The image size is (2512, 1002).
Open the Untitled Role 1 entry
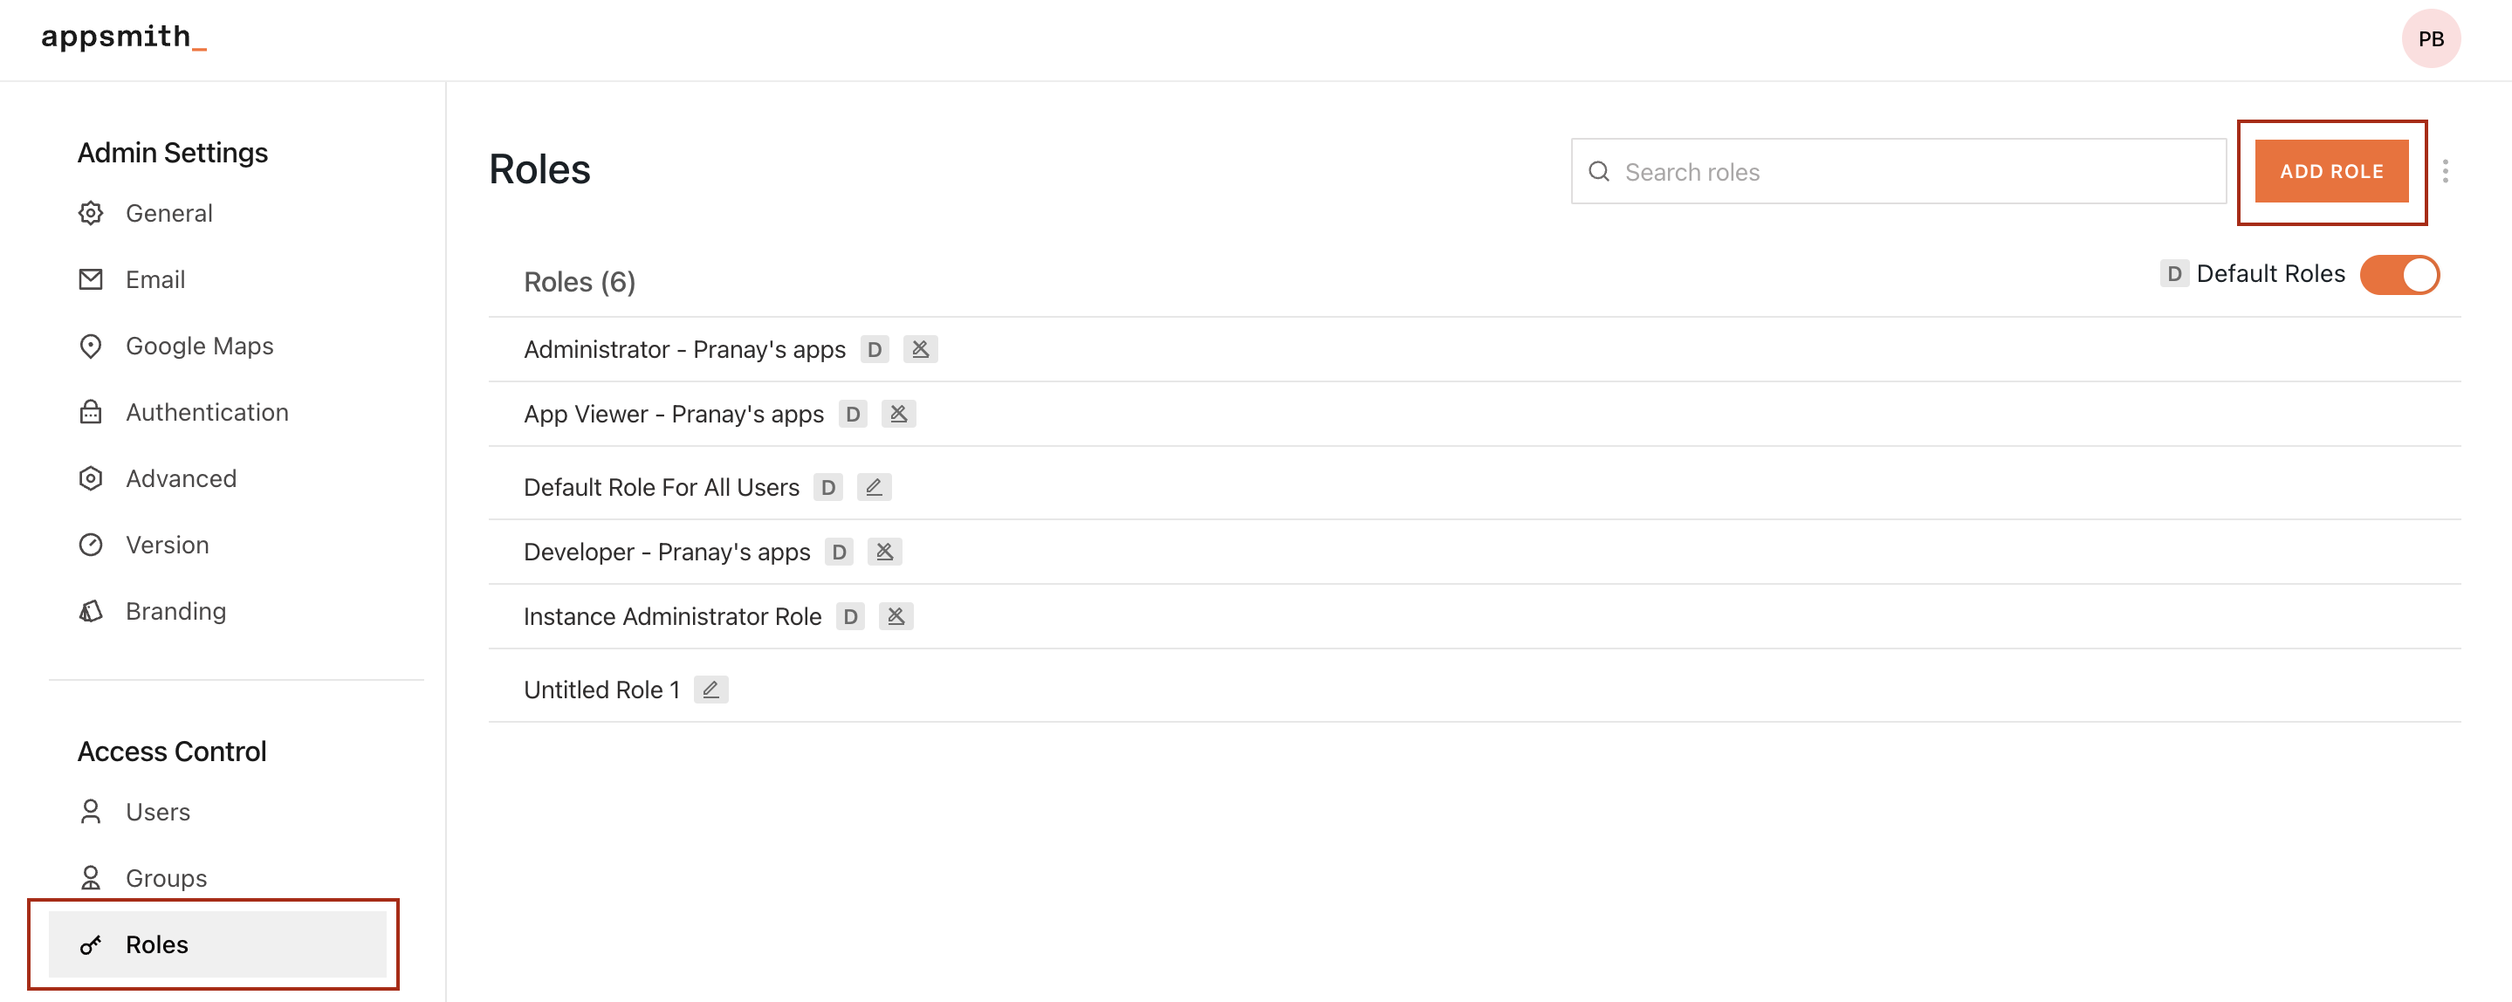601,690
